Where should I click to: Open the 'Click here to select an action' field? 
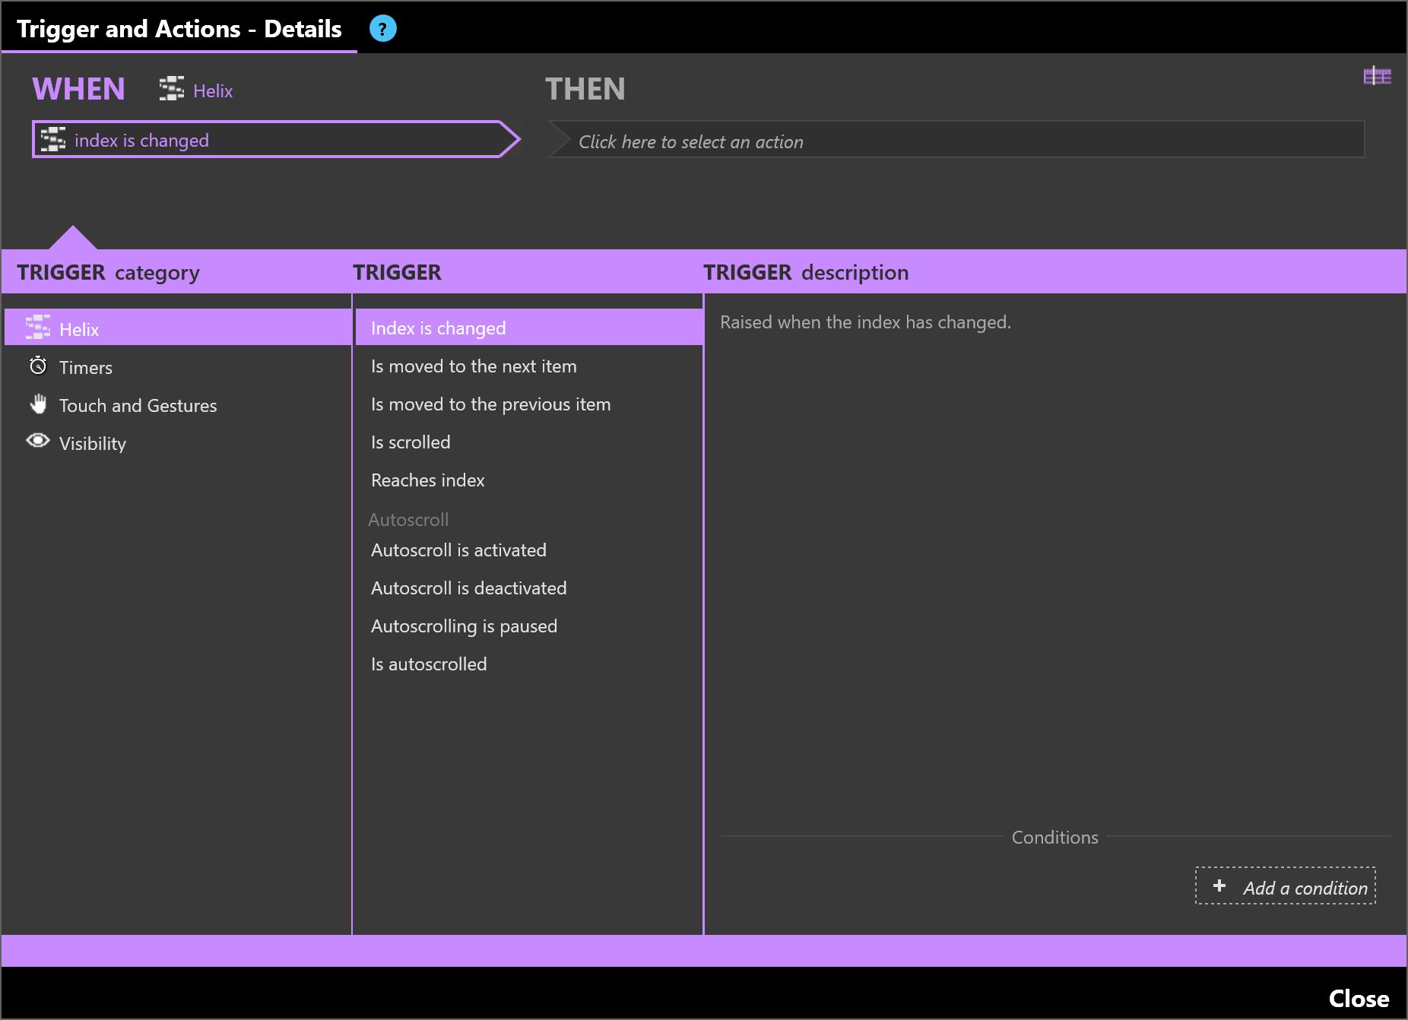(955, 141)
